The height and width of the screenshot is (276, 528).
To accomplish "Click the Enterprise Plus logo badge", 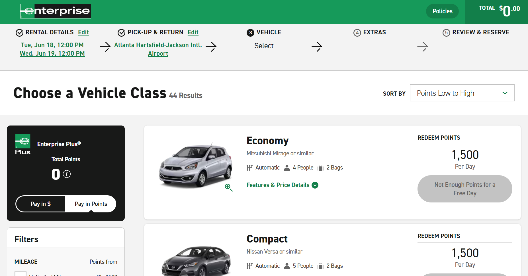I will click(x=23, y=144).
